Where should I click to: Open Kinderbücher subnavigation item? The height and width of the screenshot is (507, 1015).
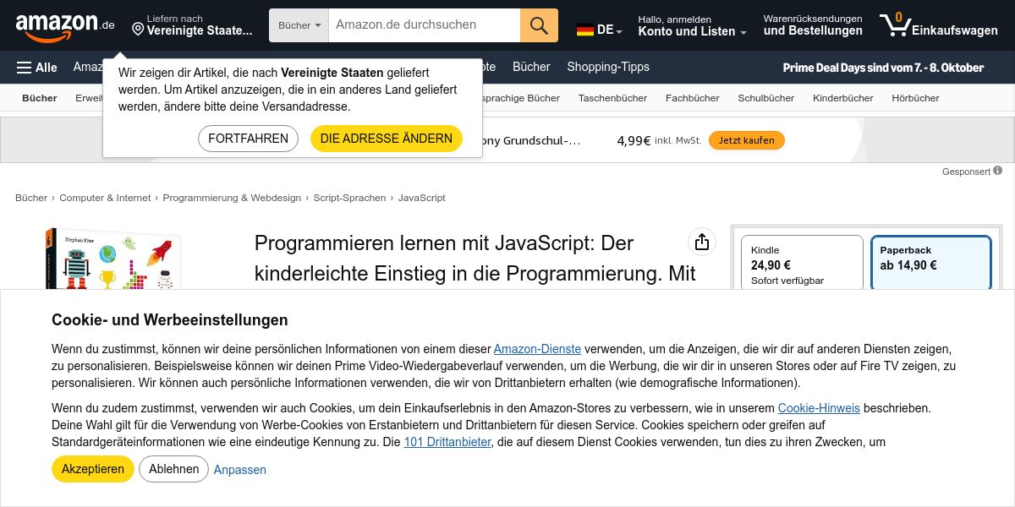tap(843, 98)
